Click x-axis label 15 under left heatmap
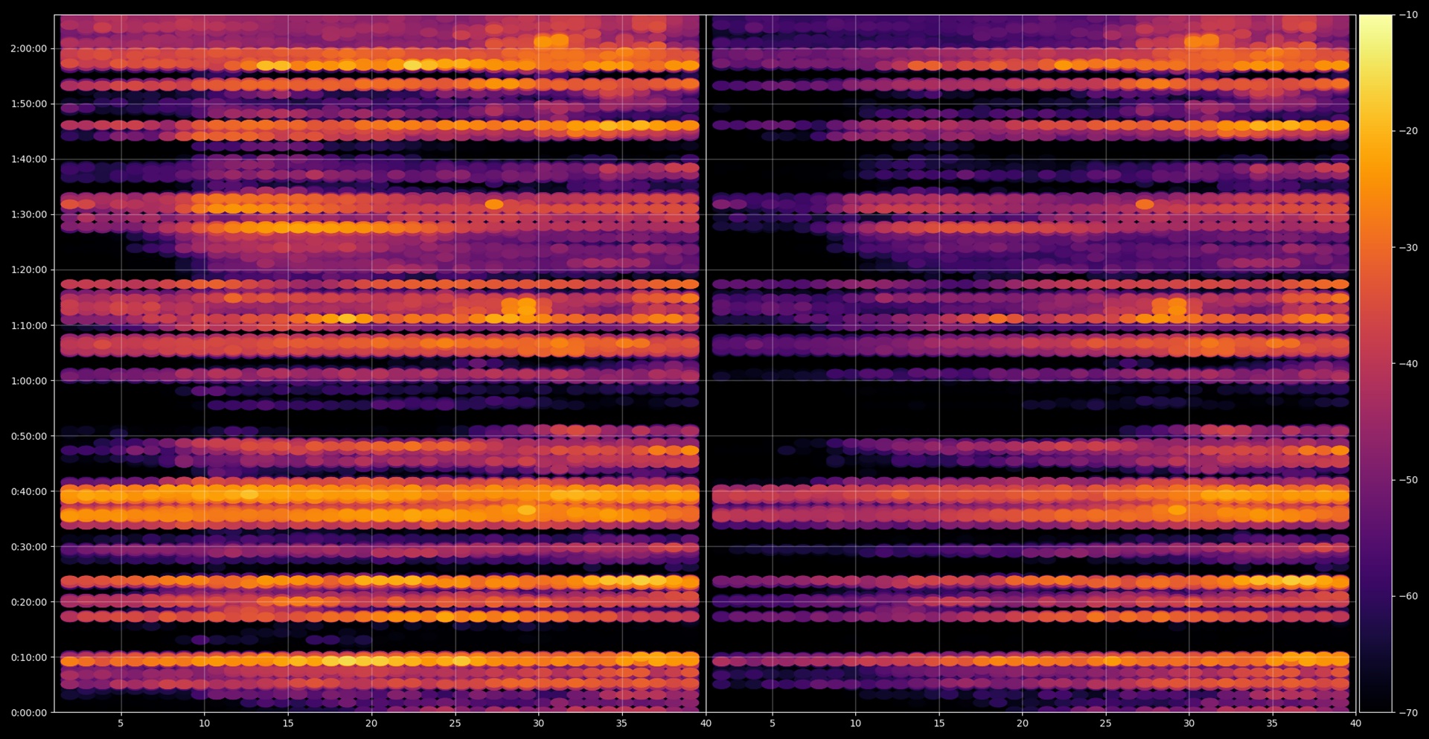Viewport: 1429px width, 739px height. pos(288,723)
